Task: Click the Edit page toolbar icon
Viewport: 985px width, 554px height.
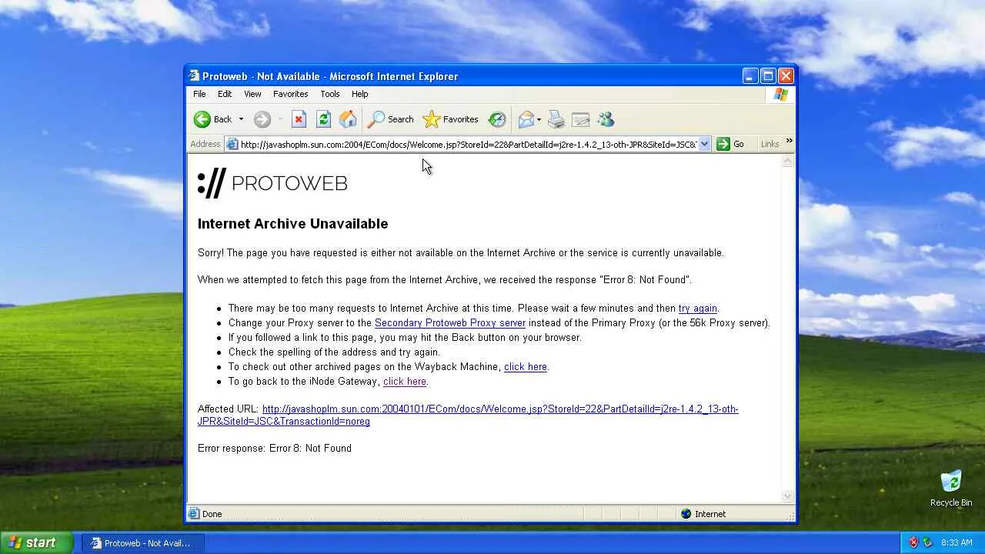Action: click(x=581, y=119)
